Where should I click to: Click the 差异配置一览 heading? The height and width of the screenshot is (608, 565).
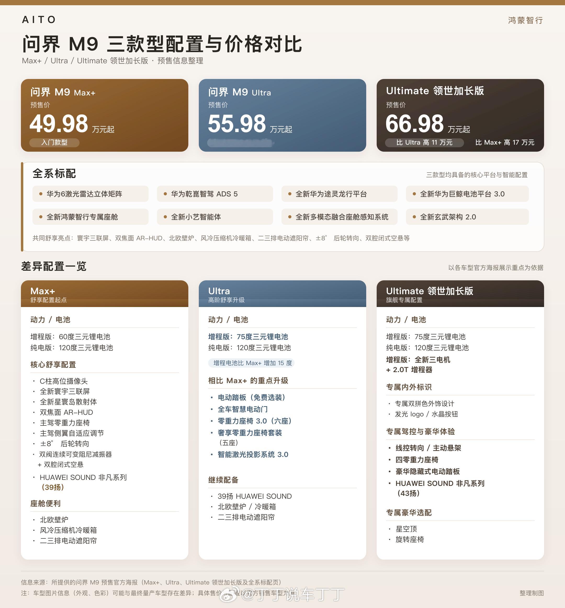click(54, 266)
